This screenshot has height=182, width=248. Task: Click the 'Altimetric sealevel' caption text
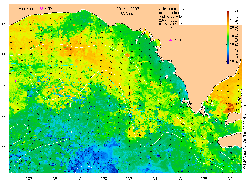click(173, 9)
